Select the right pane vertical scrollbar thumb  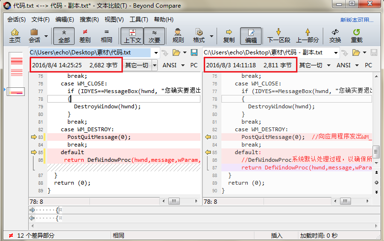pos(376,152)
